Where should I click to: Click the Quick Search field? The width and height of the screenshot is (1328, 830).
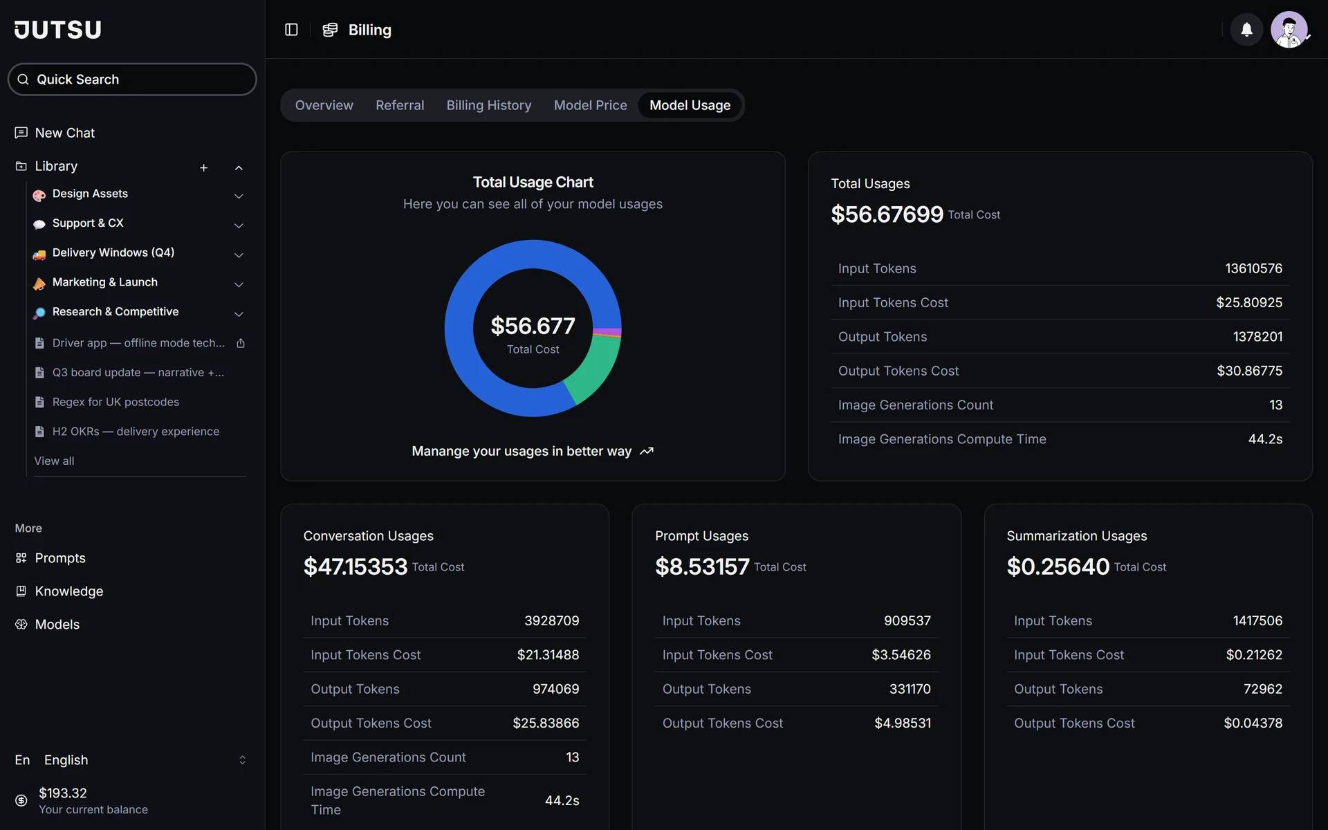pos(132,80)
